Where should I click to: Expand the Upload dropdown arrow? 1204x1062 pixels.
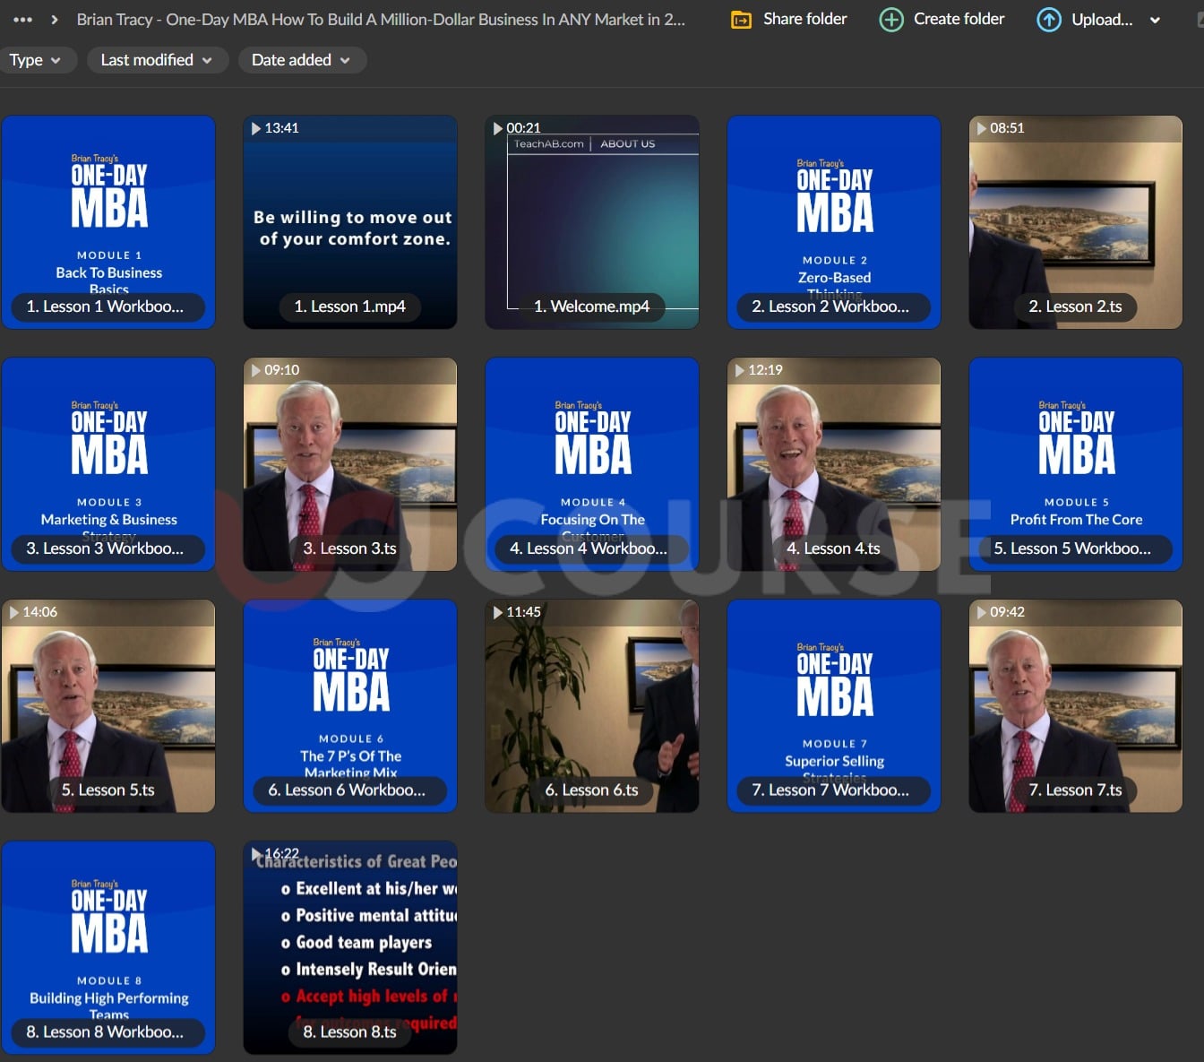1155,20
